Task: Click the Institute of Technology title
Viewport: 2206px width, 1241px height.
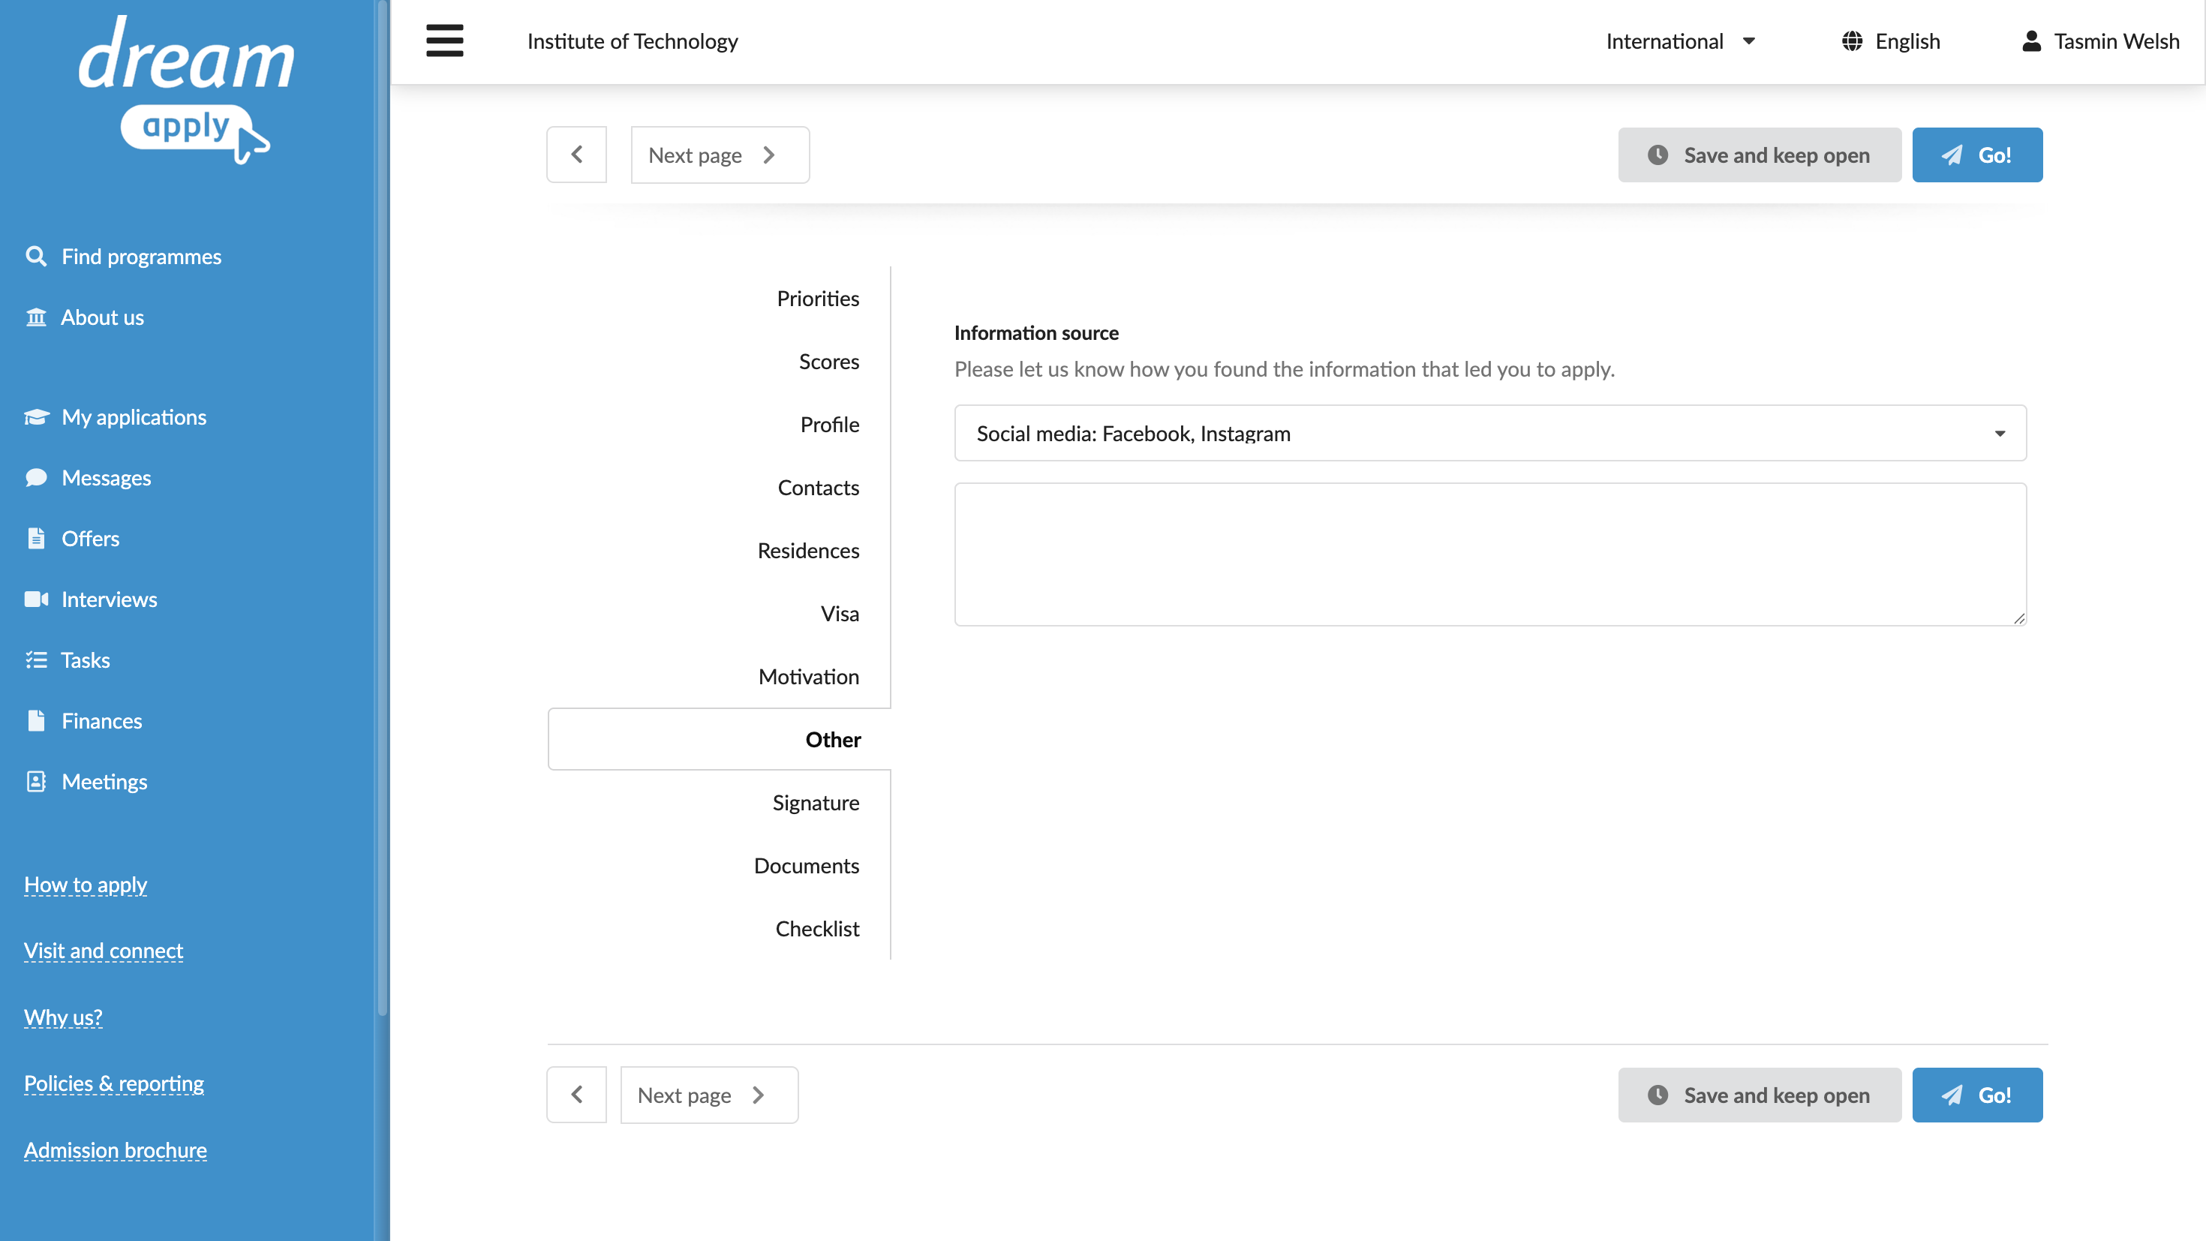Action: pyautogui.click(x=632, y=41)
